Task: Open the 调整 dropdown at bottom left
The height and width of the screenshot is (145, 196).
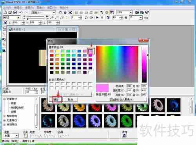Action: (16, 136)
